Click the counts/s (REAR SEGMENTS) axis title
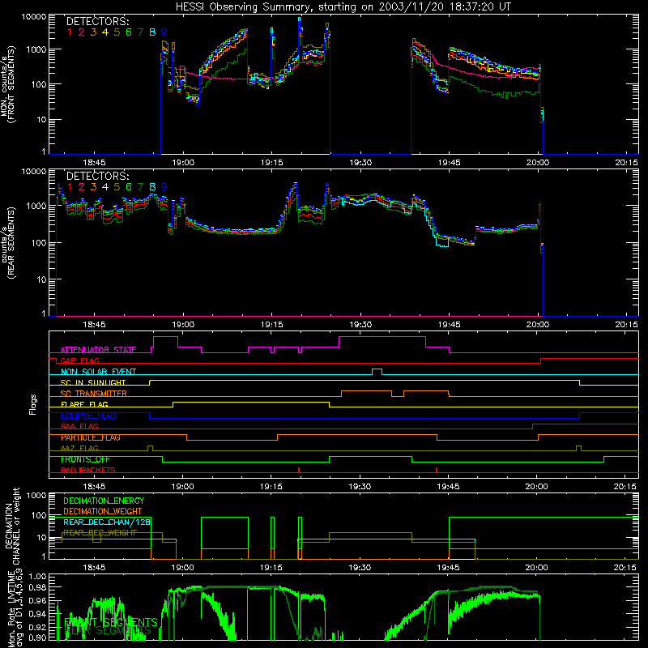648x648 pixels. [x=7, y=242]
